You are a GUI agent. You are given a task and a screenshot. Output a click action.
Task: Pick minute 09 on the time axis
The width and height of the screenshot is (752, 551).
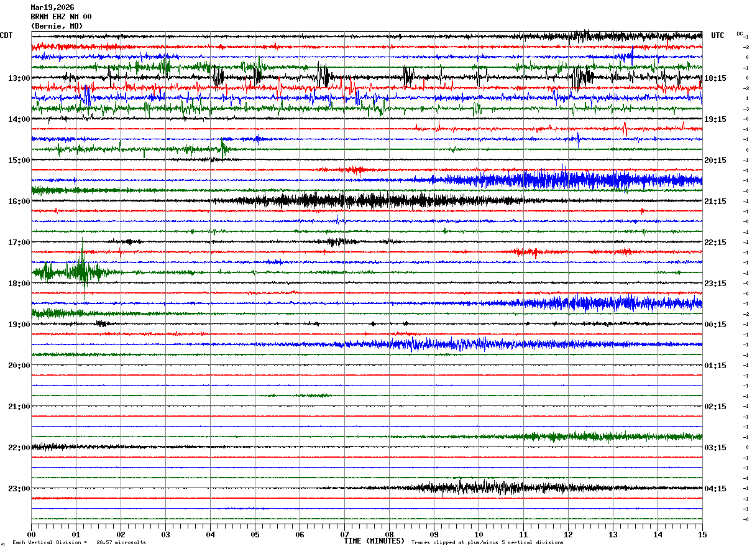click(x=434, y=534)
